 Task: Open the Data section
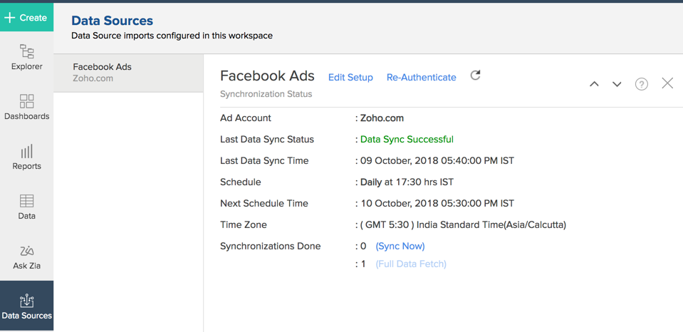(x=26, y=207)
